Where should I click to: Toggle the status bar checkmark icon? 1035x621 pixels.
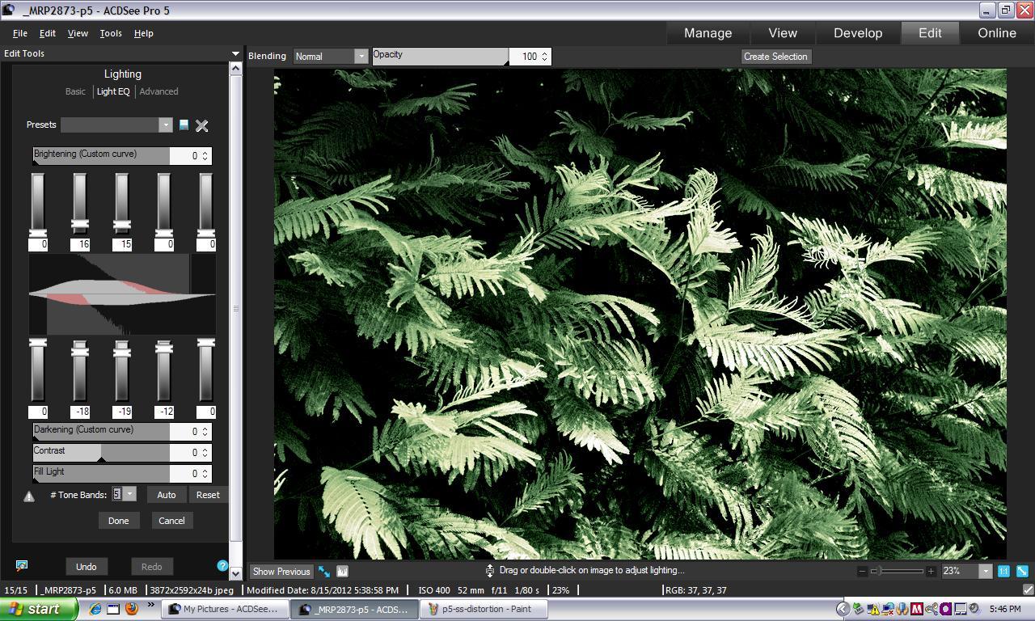pyautogui.click(x=1028, y=590)
